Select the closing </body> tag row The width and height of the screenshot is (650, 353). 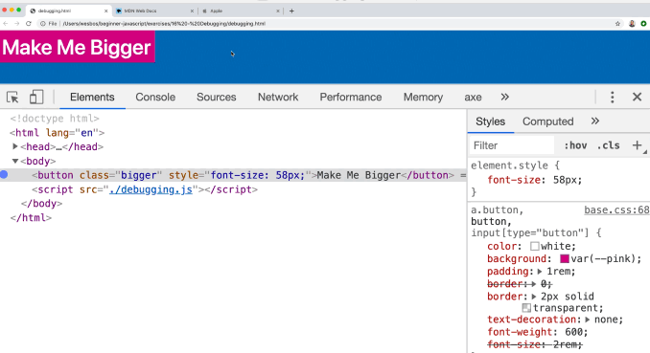tap(41, 204)
